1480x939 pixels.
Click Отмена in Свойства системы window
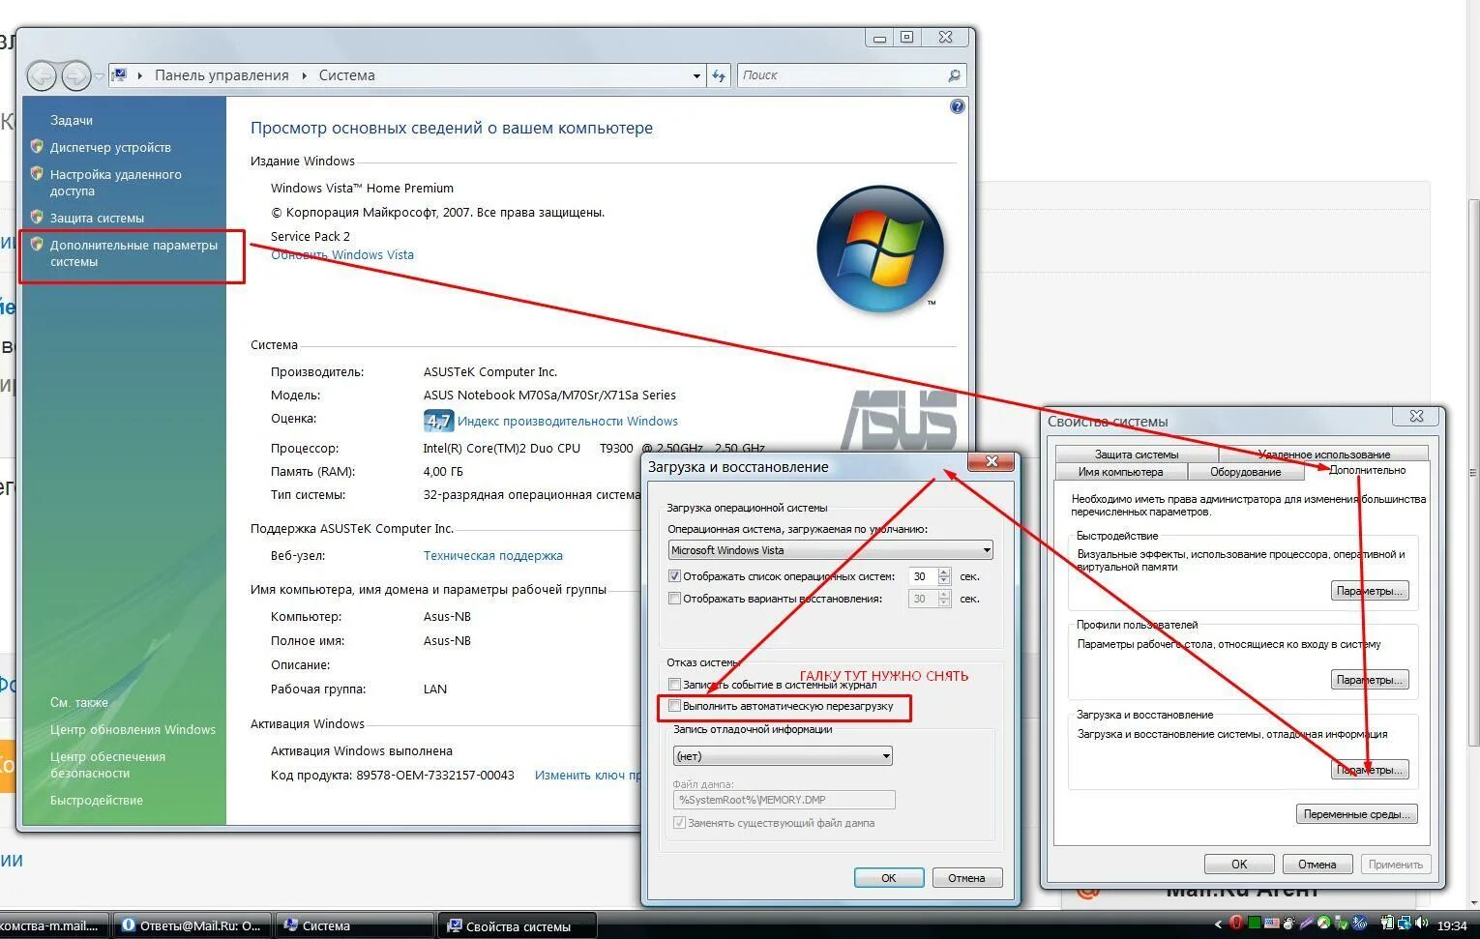(1317, 865)
